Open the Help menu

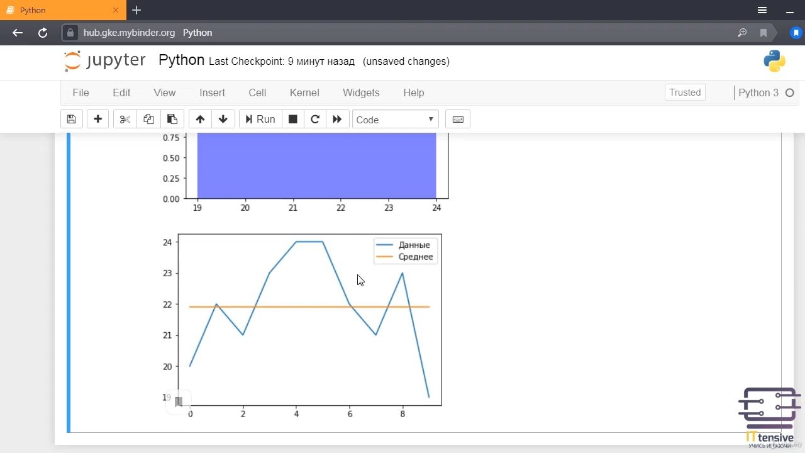point(414,92)
